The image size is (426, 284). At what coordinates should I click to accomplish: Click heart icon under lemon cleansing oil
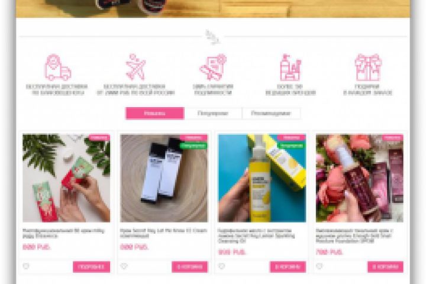pyautogui.click(x=222, y=266)
